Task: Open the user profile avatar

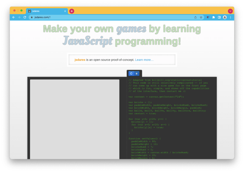Action: 225,17
